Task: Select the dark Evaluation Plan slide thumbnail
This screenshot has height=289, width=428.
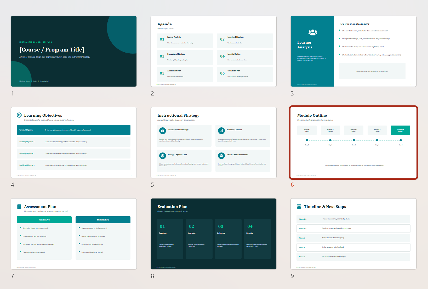Action: (x=214, y=234)
